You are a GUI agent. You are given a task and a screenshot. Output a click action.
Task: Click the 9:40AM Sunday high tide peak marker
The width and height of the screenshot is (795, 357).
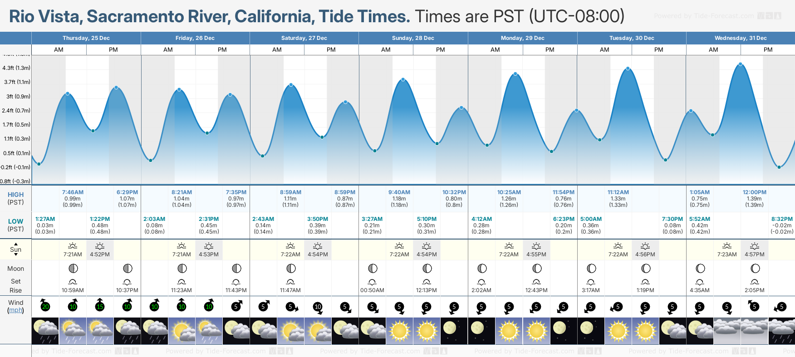pyautogui.click(x=403, y=80)
